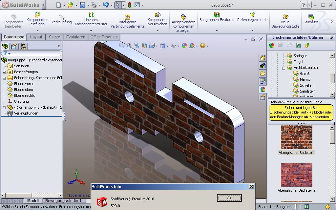This screenshot has width=336, height=210.
Task: Switch to the Evaluieren tab
Action: pyautogui.click(x=76, y=37)
